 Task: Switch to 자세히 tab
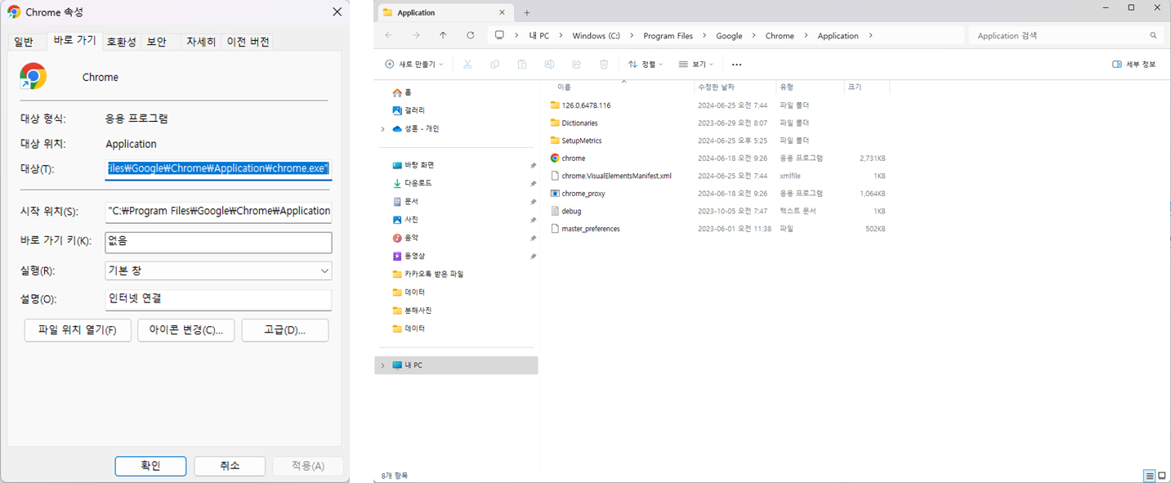point(201,42)
